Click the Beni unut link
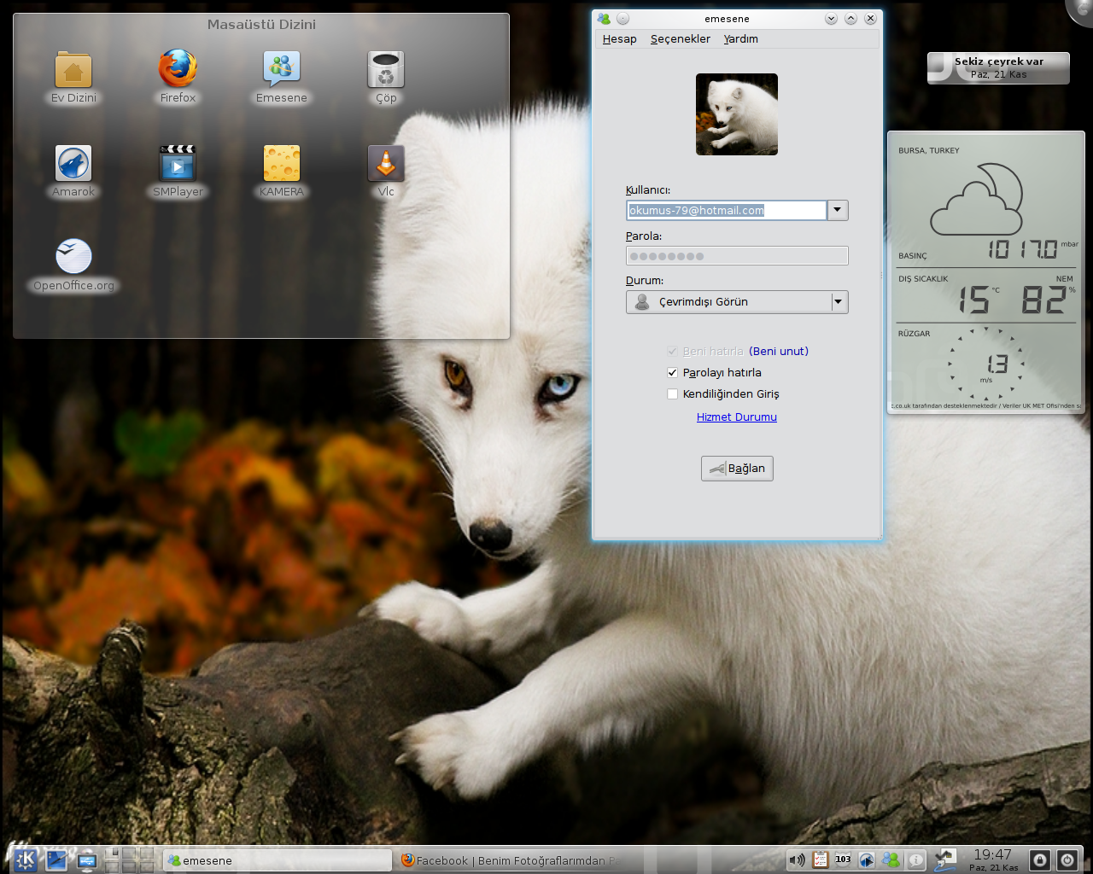Screen dimensions: 1093x874 (x=779, y=352)
